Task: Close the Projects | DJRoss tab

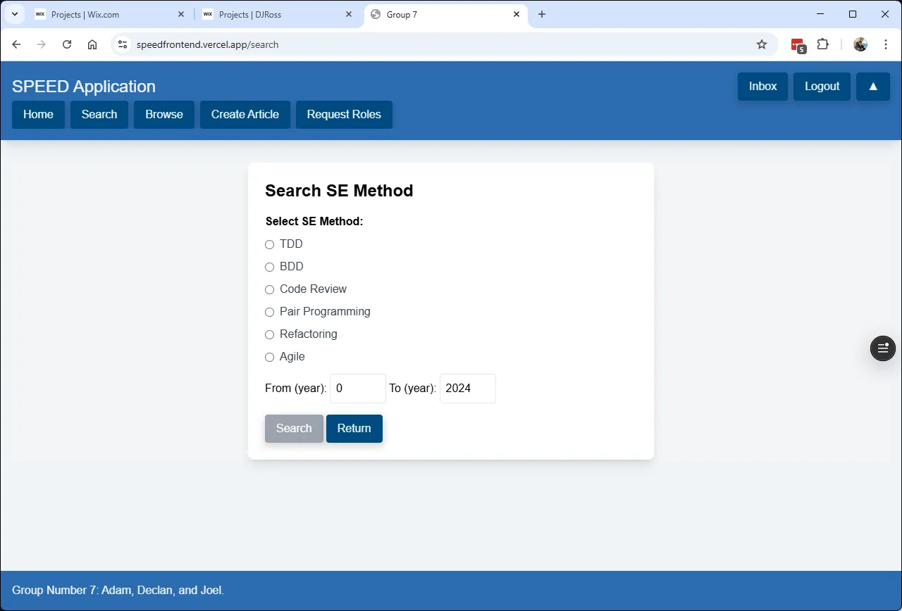Action: click(x=349, y=14)
